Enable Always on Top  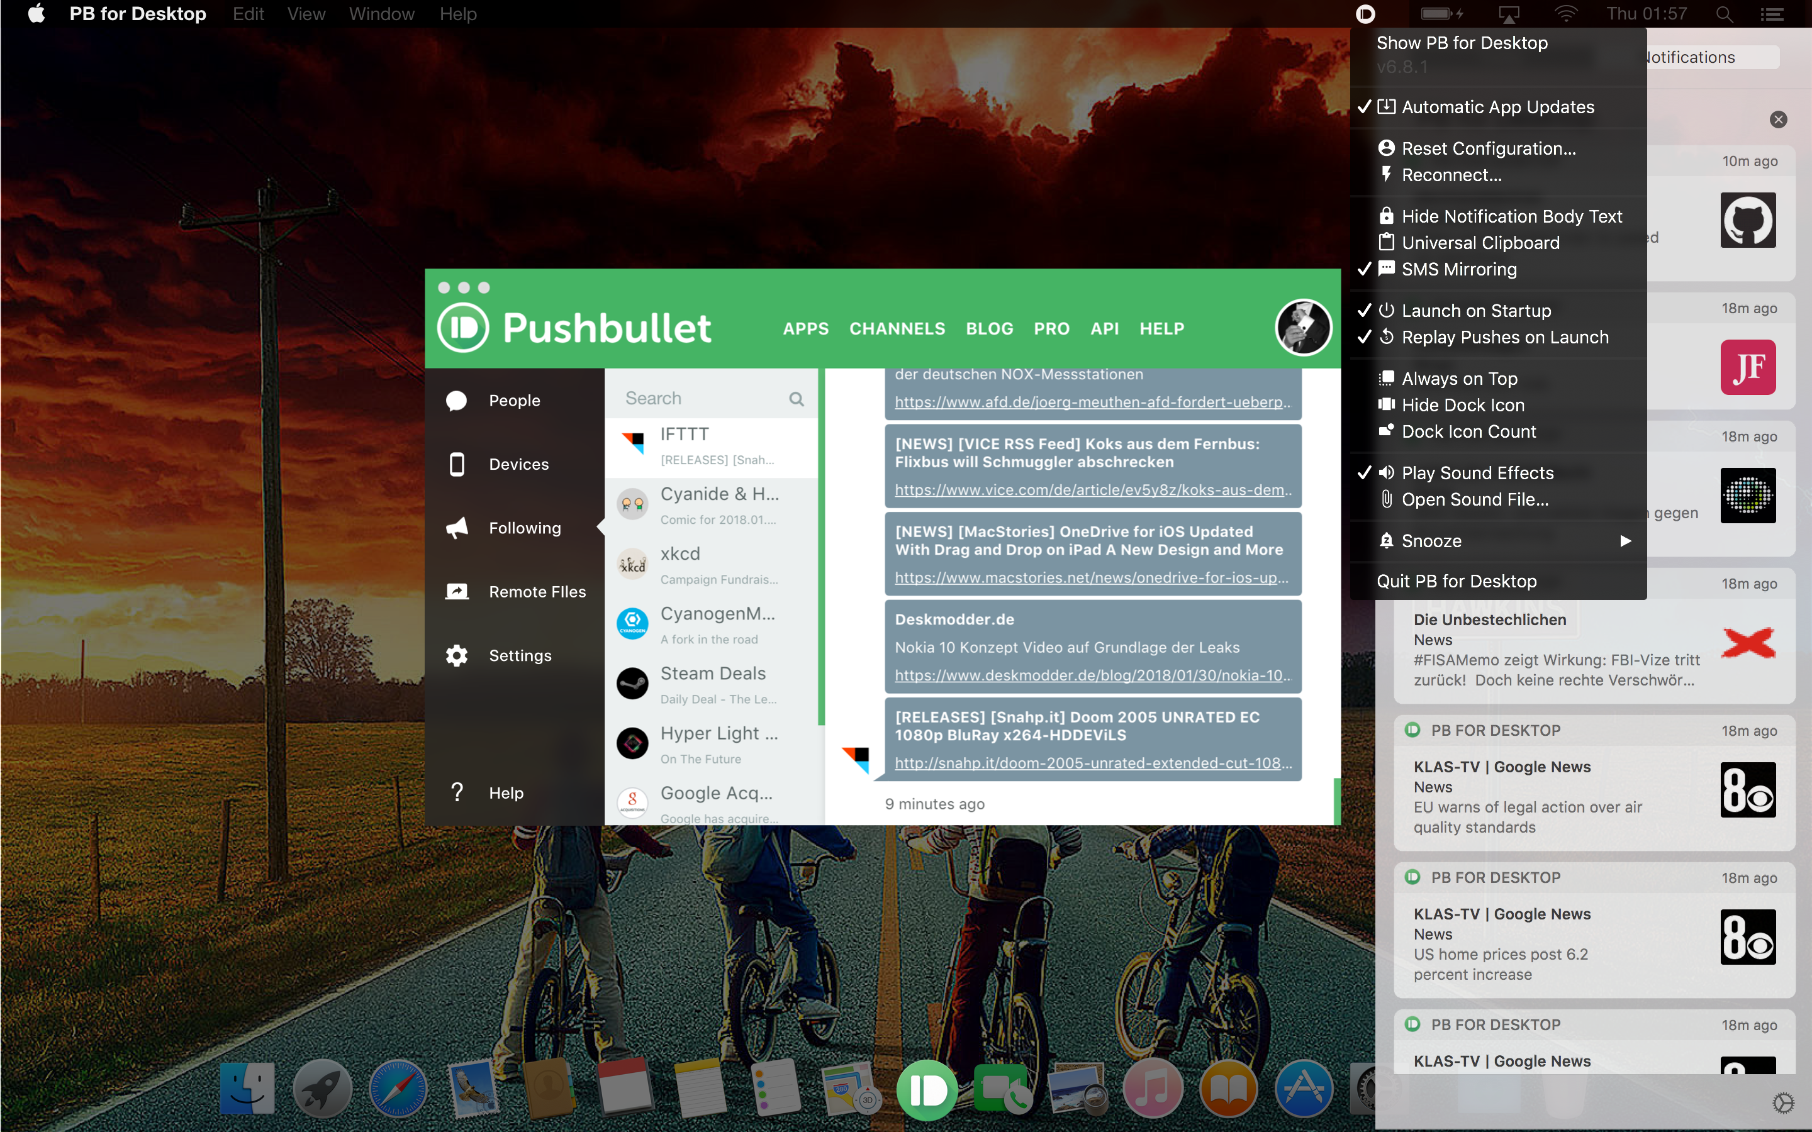[1458, 379]
